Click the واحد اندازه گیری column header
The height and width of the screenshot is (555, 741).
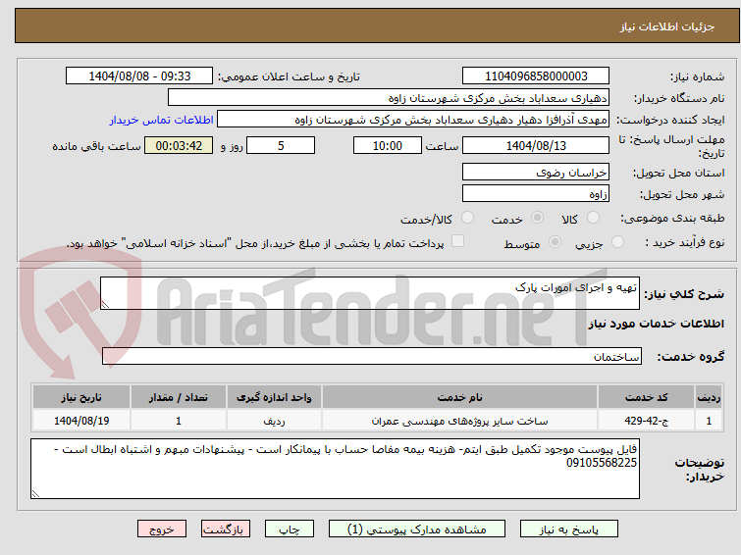point(274,397)
